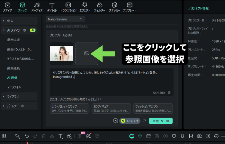Open the Nano Banana model dropdown
This screenshot has height=144, width=225.
click(65, 19)
